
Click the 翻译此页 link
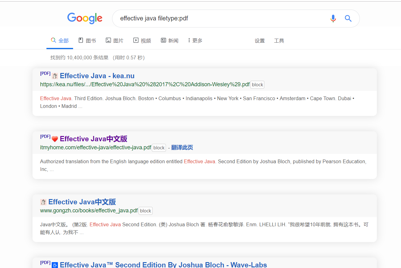coord(182,147)
